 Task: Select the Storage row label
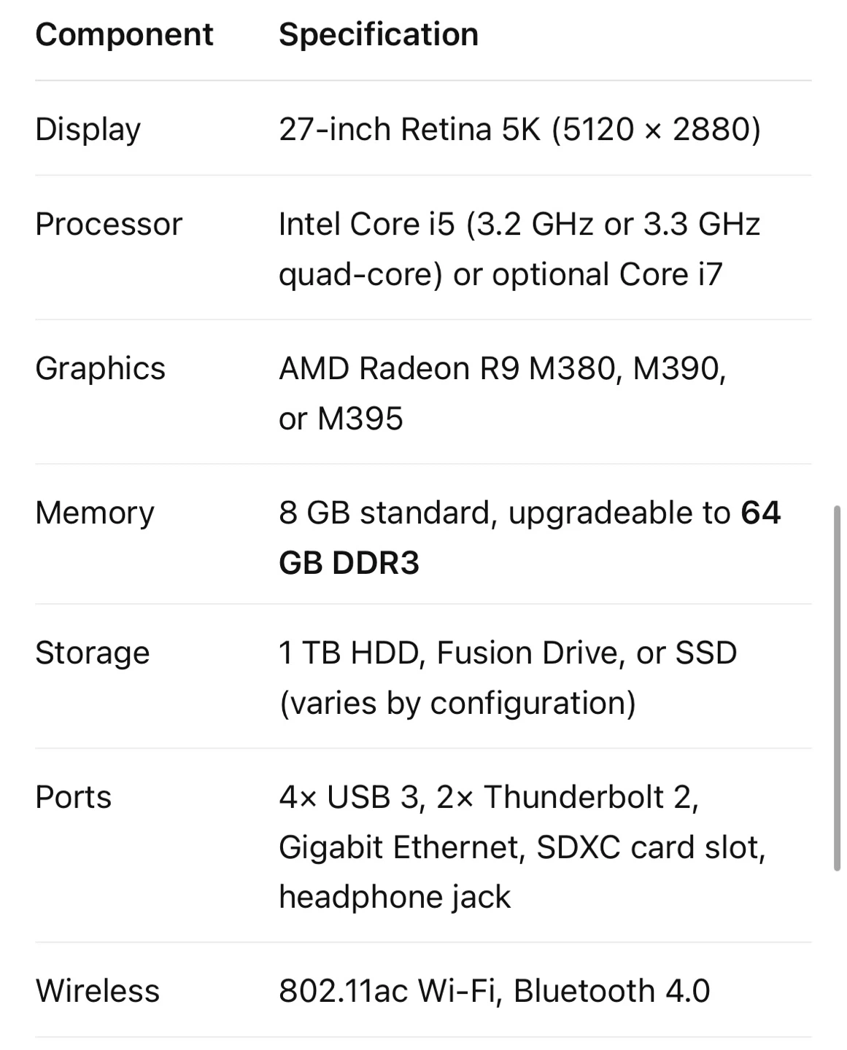[93, 653]
